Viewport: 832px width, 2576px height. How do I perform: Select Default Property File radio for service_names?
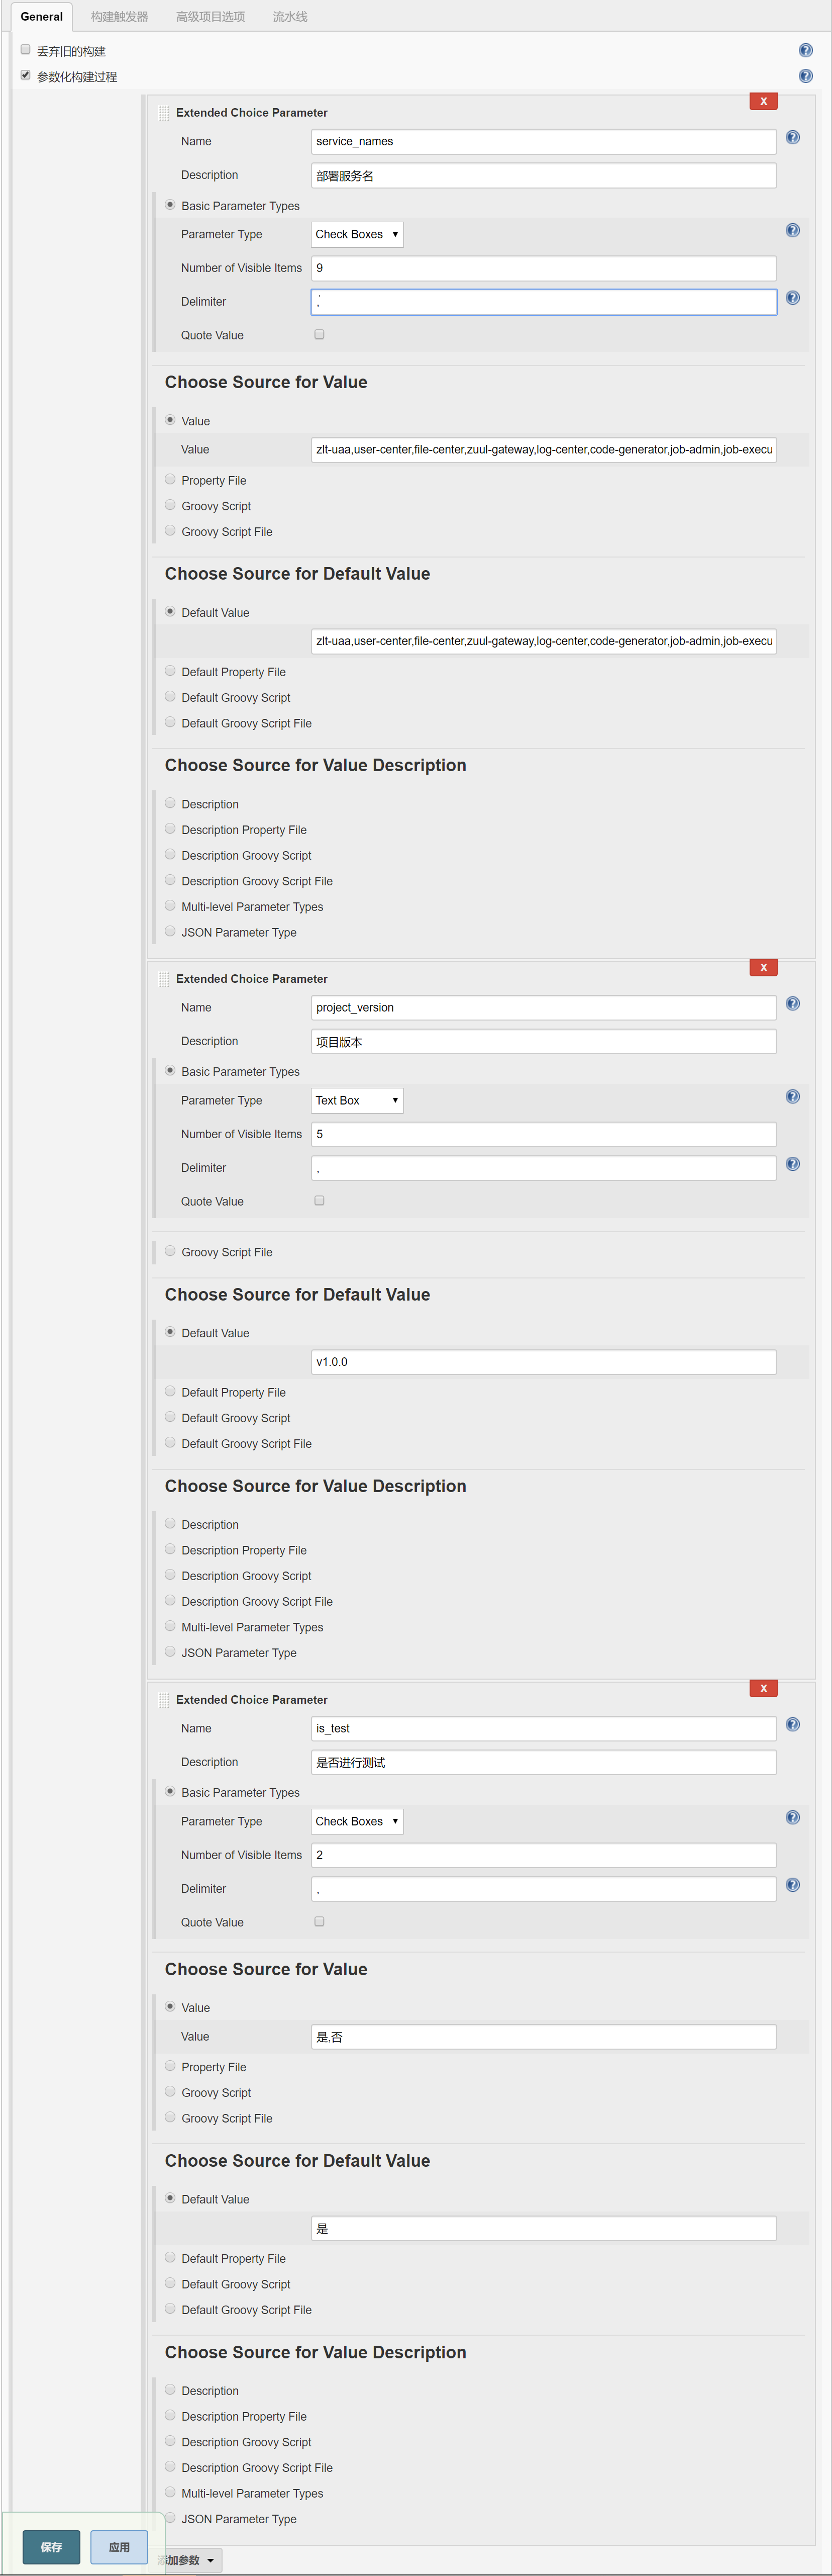pos(170,671)
